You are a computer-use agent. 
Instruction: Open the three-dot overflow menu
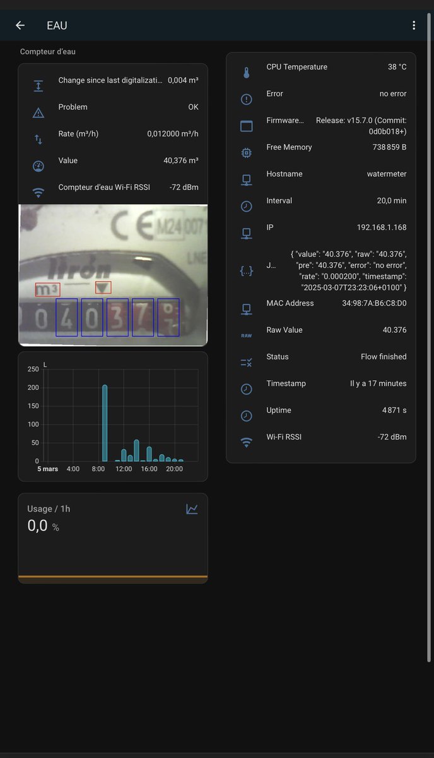414,25
